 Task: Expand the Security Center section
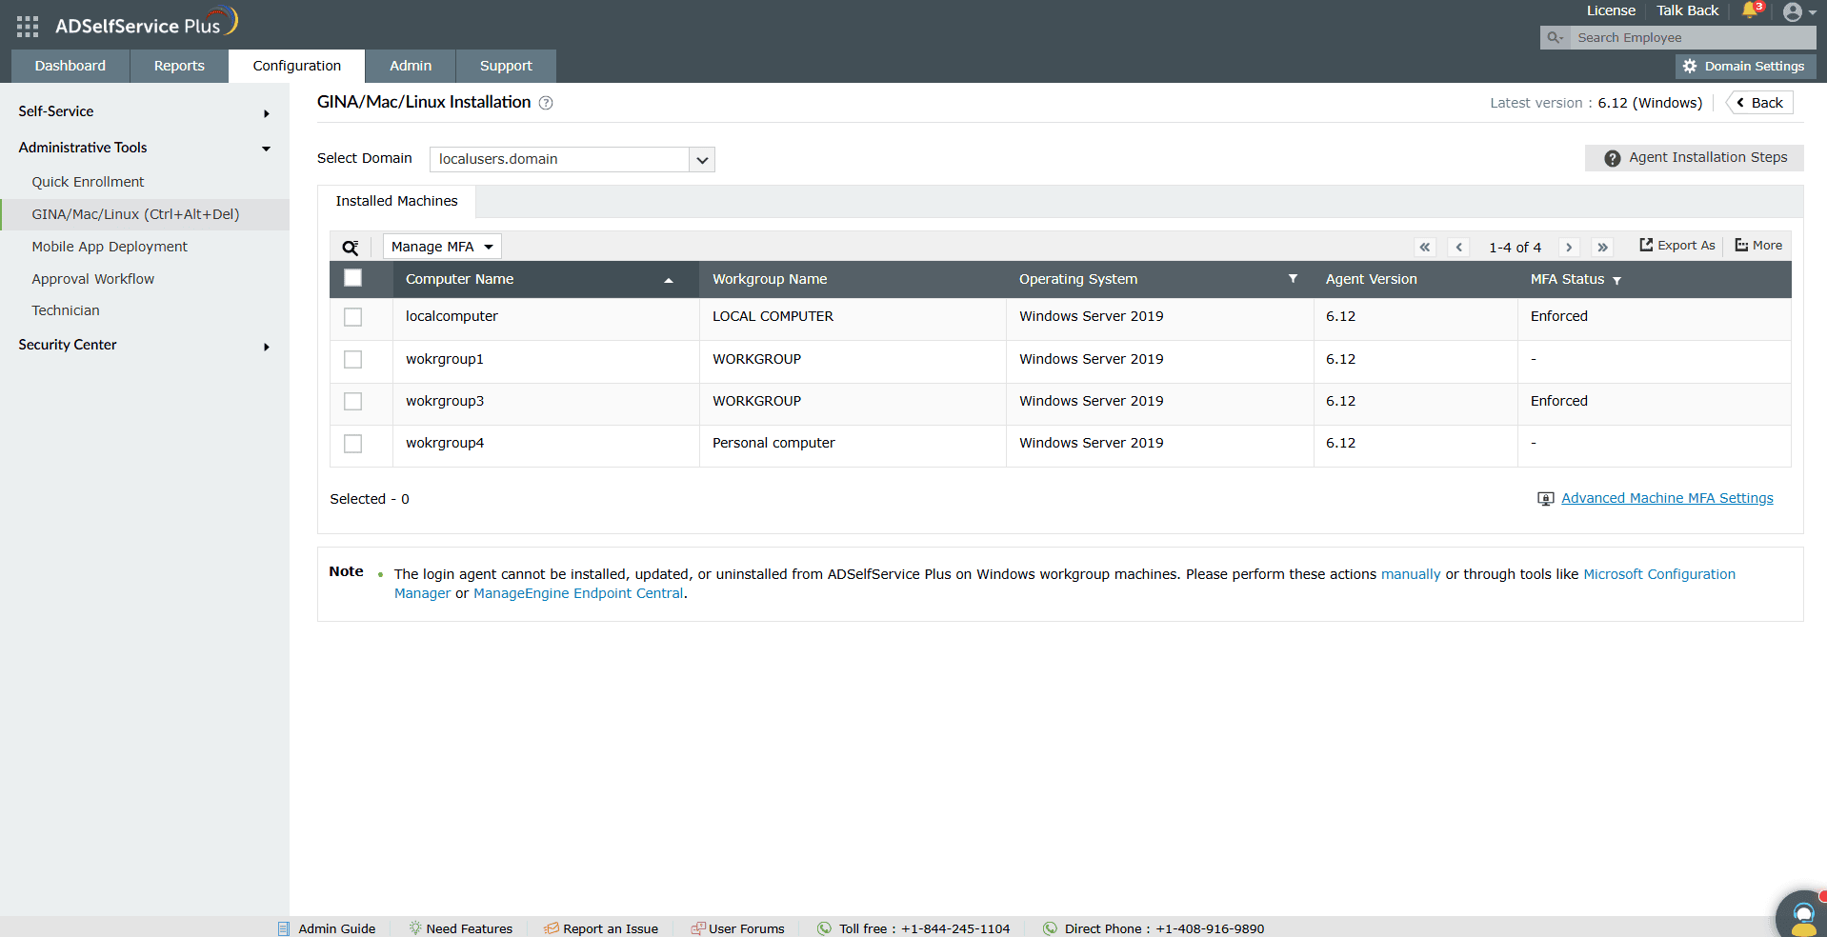pos(144,345)
